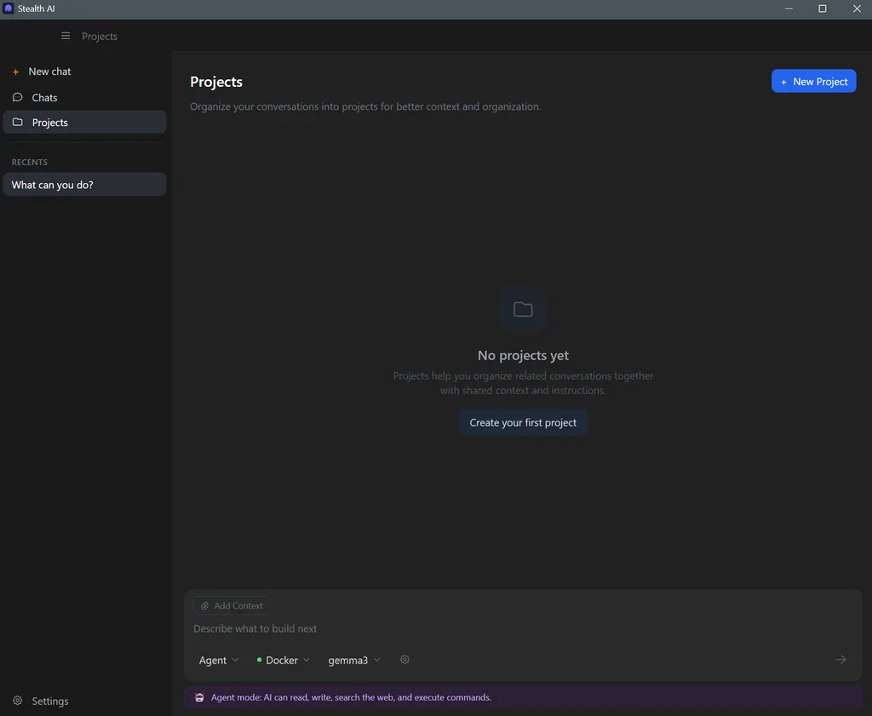This screenshot has height=716, width=872.
Task: Select Projects in the sidebar
Action: coord(84,122)
